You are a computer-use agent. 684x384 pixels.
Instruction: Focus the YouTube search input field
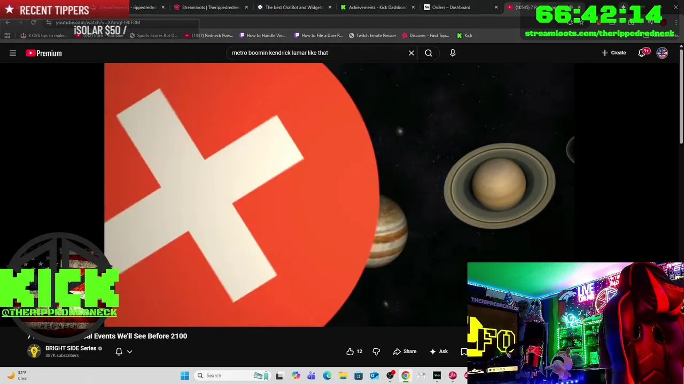tap(318, 53)
